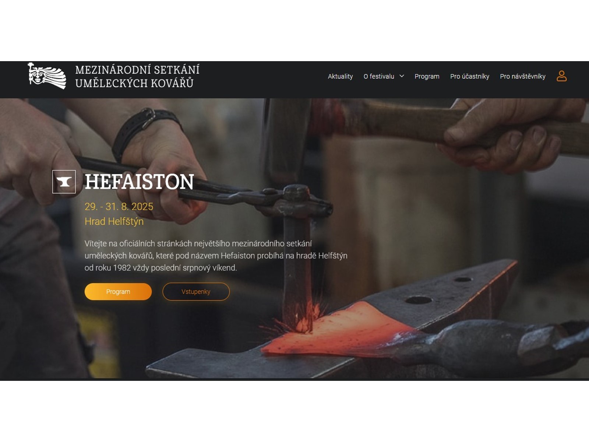This screenshot has width=589, height=442.
Task: Click the Mezinárodní setkání uměleckých kovářů site title
Action: coord(137,76)
